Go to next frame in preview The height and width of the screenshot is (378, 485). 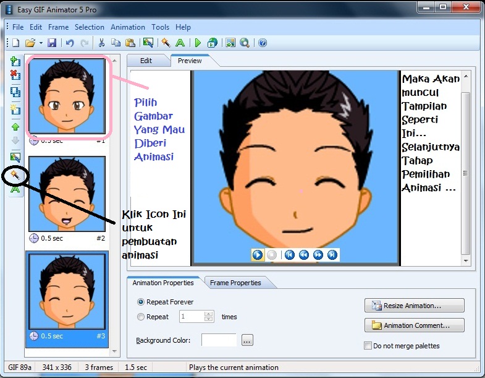tap(318, 255)
